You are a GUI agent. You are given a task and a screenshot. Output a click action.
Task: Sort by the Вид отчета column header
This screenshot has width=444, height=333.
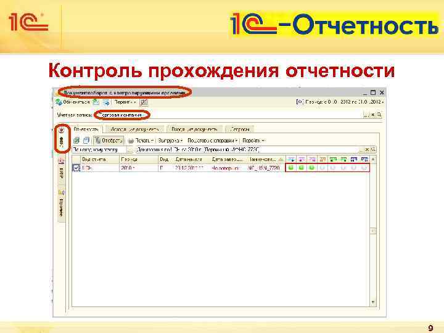click(100, 160)
